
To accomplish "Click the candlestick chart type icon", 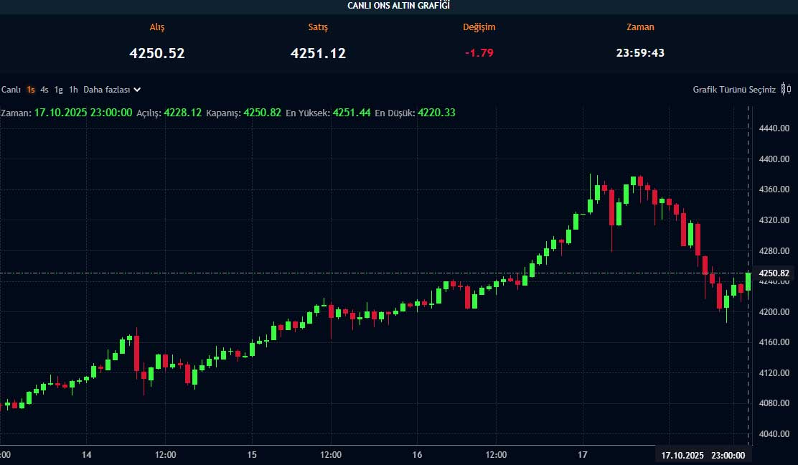I will pos(786,90).
